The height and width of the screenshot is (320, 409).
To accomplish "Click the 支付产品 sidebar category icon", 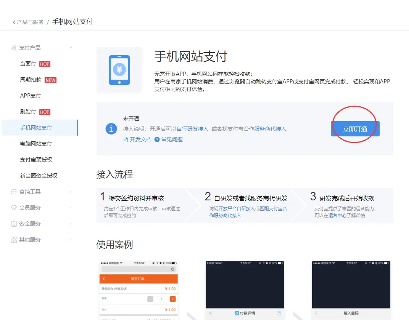I will (x=14, y=48).
